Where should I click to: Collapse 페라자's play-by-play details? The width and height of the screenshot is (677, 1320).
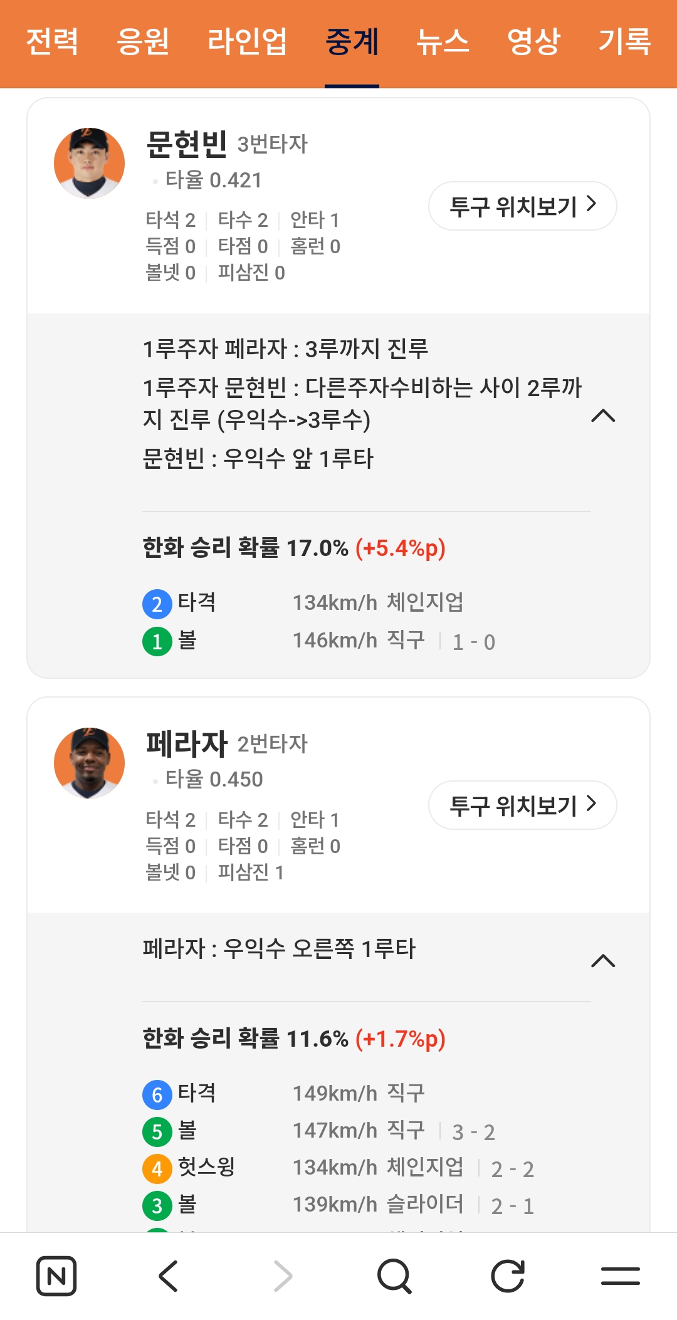coord(603,961)
